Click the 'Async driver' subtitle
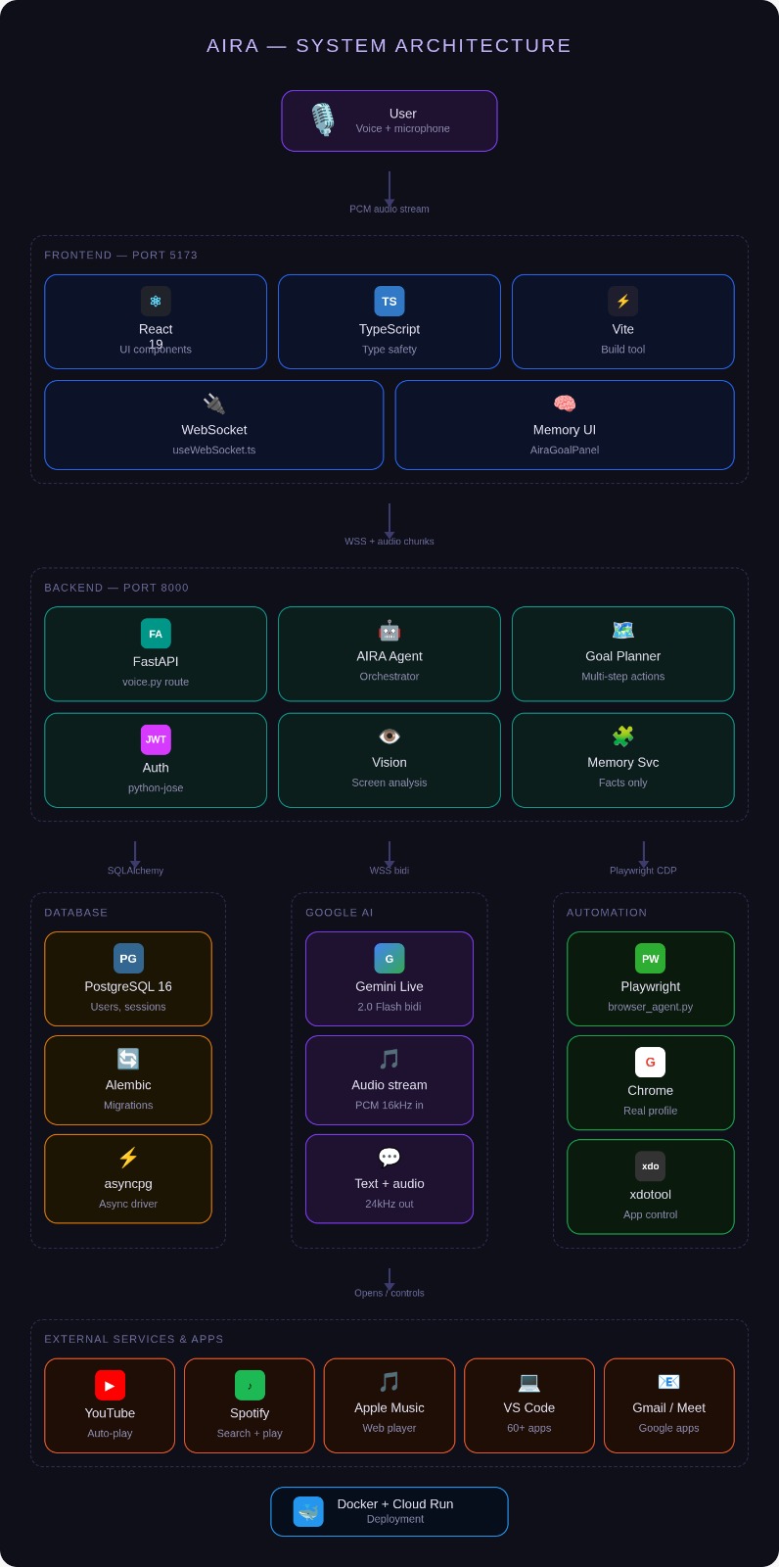Image resolution: width=779 pixels, height=1567 pixels. click(x=128, y=1205)
